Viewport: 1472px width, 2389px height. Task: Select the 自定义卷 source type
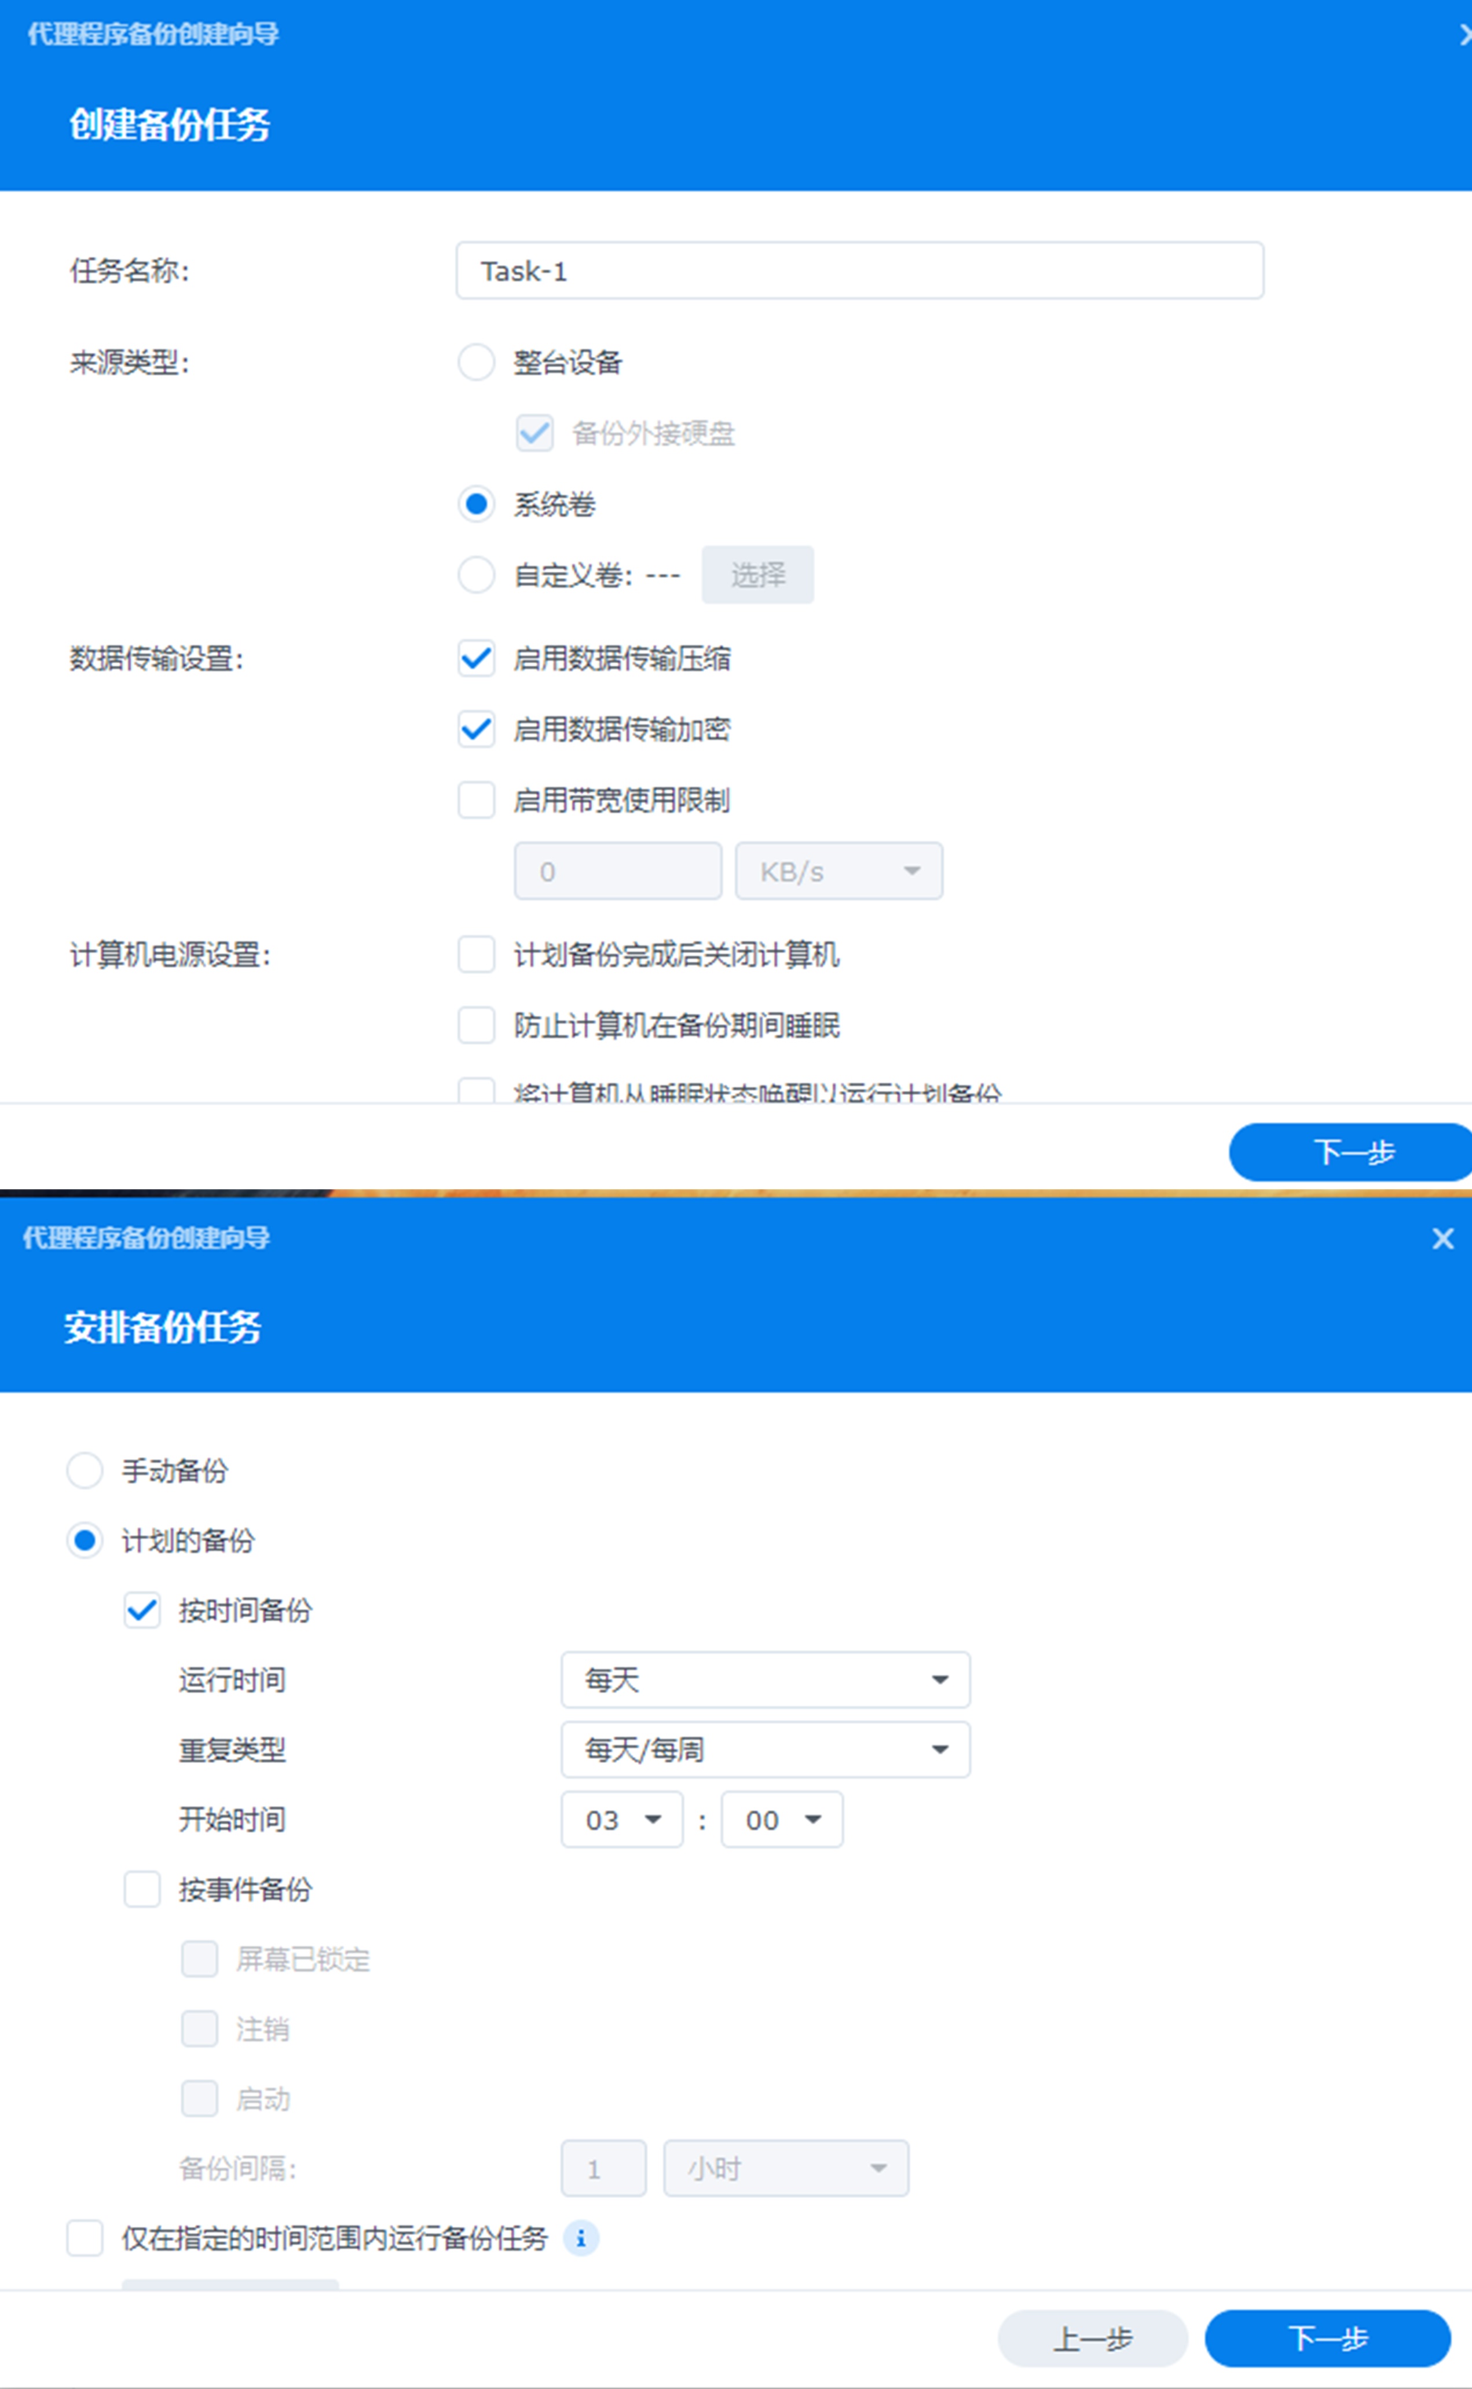476,575
